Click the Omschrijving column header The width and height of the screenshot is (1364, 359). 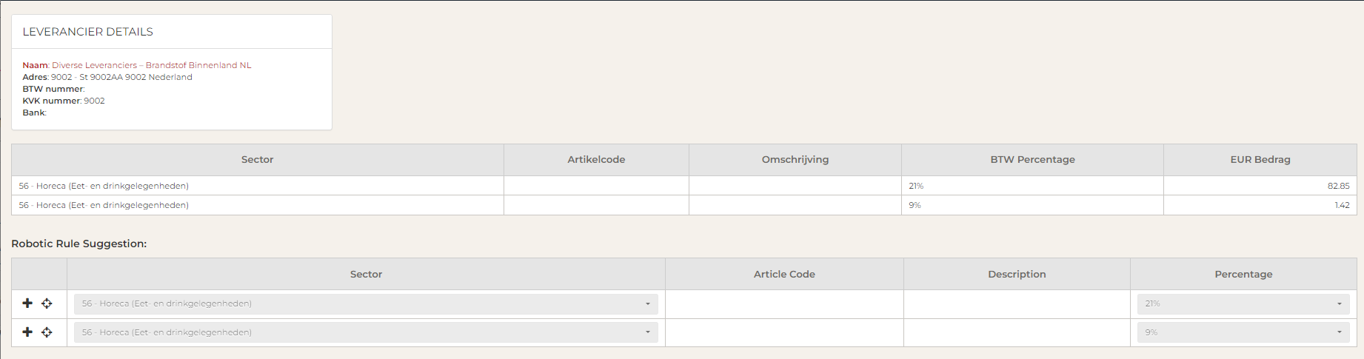[x=795, y=159]
